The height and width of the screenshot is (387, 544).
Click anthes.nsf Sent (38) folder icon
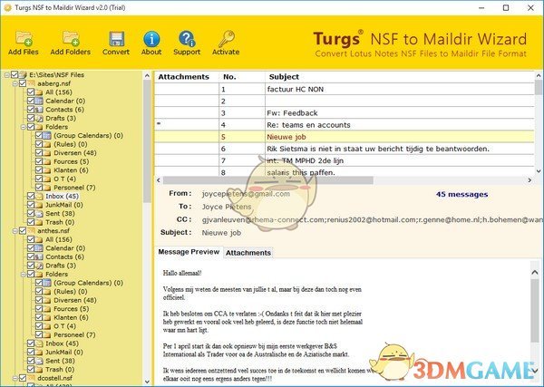coord(39,361)
